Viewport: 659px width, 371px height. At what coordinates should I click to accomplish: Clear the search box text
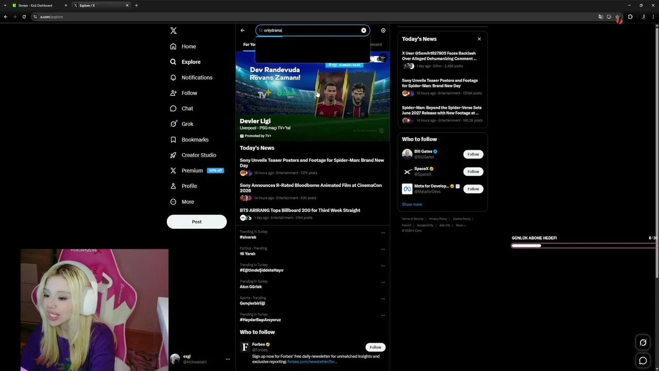pyautogui.click(x=363, y=30)
